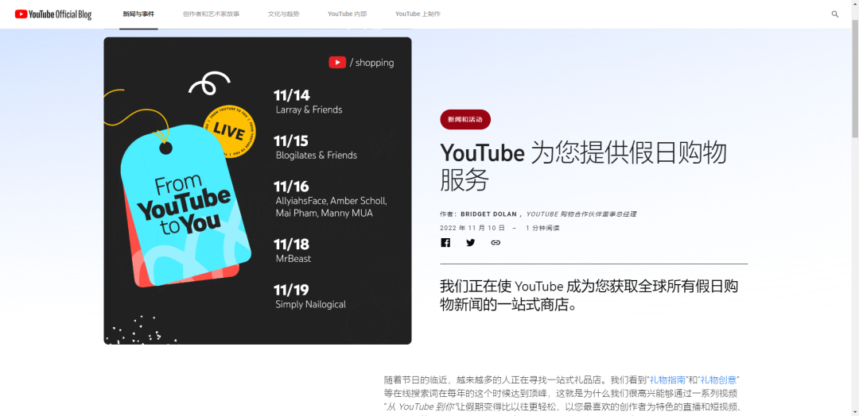This screenshot has width=859, height=416.
Task: Open the search magnifier icon
Action: tap(835, 14)
